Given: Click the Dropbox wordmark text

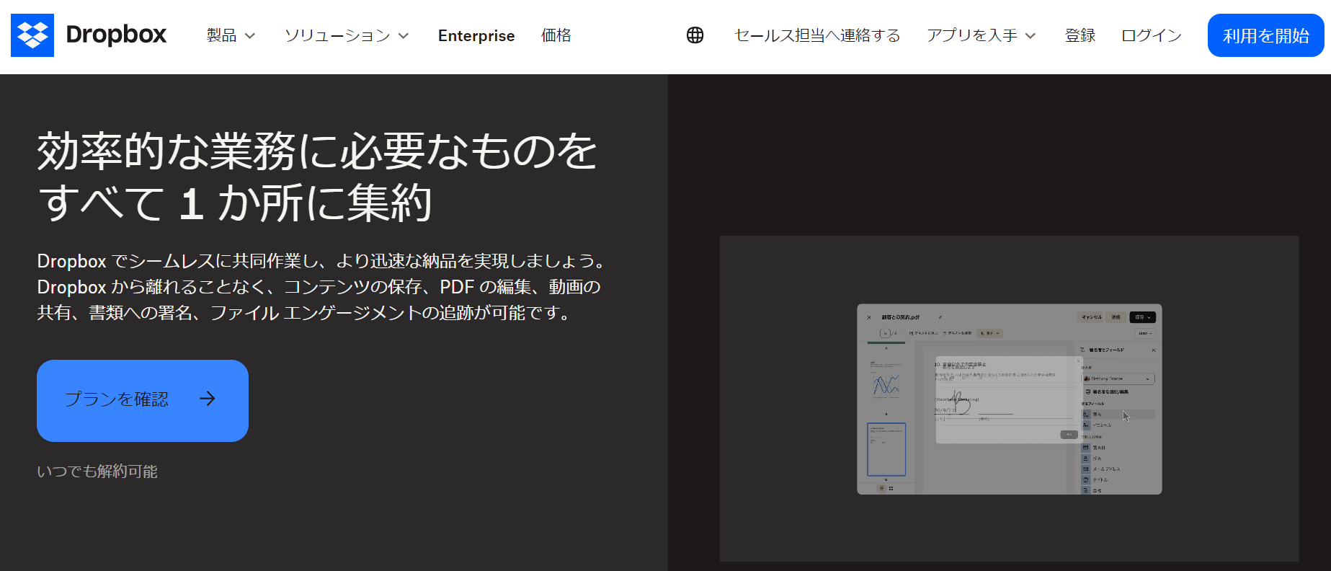Looking at the screenshot, I should (x=116, y=35).
